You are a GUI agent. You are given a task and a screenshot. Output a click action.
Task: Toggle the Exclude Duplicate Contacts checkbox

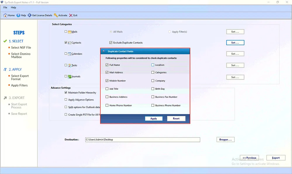click(111, 43)
